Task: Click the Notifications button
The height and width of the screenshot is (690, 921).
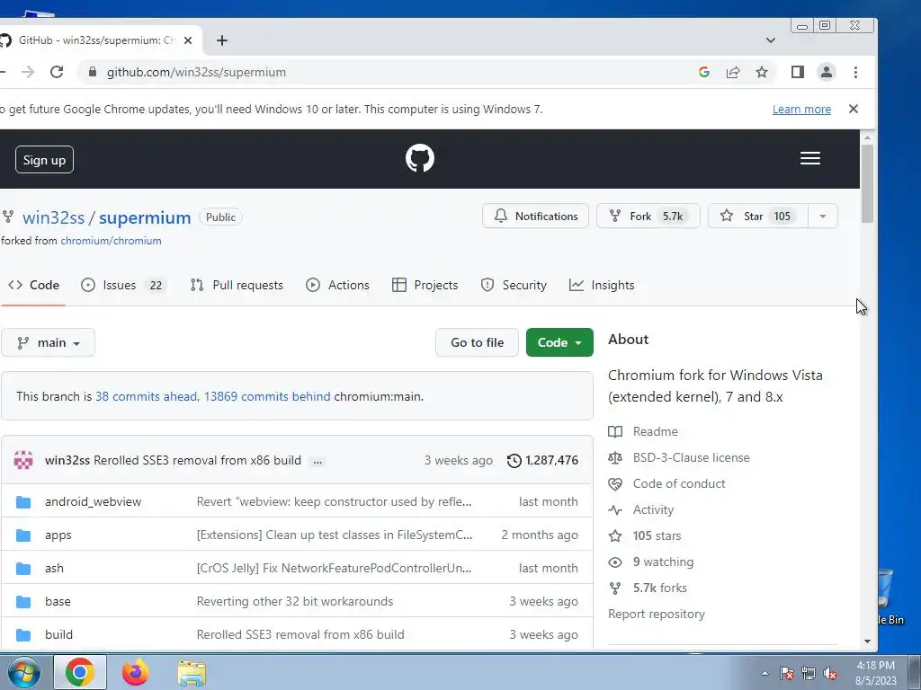Action: point(536,216)
